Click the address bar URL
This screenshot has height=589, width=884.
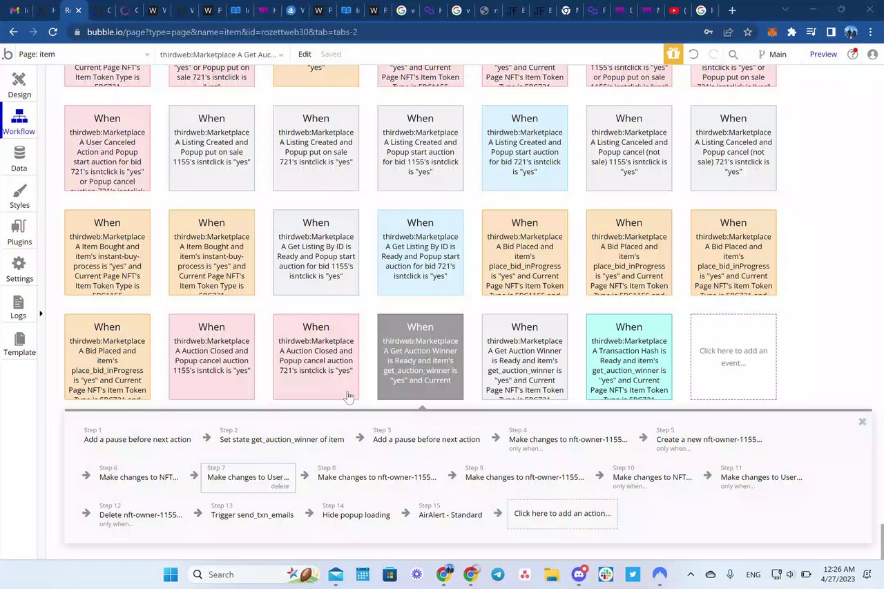pyautogui.click(x=222, y=32)
